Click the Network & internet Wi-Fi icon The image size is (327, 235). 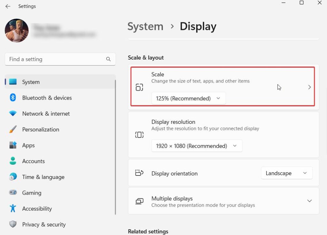click(13, 114)
